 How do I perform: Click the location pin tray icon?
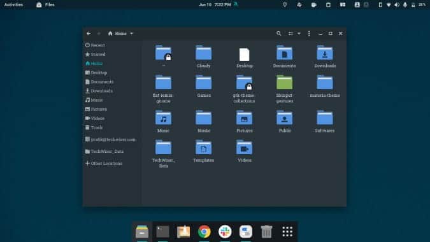point(285,4)
